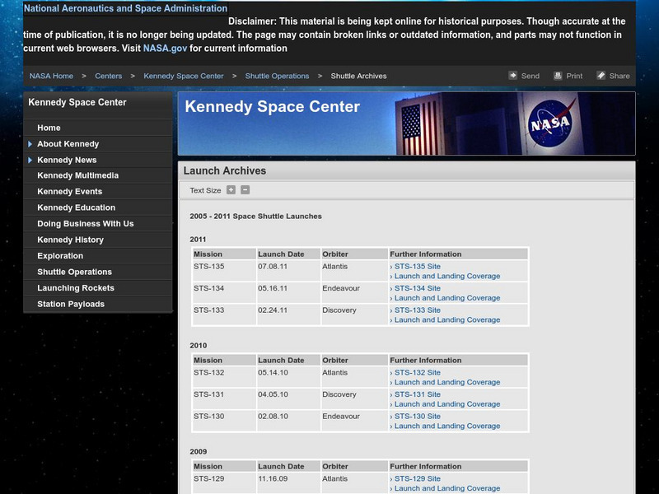Image resolution: width=659 pixels, height=494 pixels.
Task: Click the launch date 11.16.09
Action: (x=273, y=478)
